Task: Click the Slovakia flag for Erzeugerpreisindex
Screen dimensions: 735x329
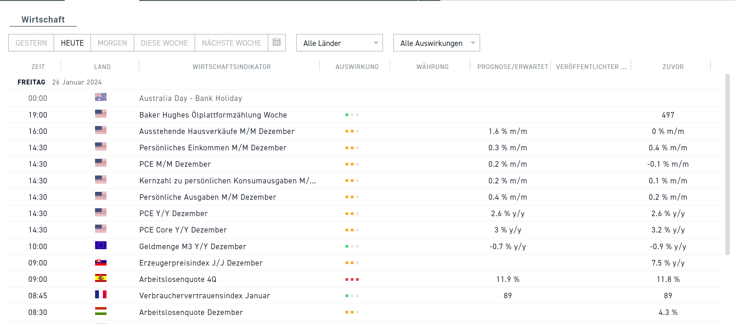Action: tap(101, 262)
